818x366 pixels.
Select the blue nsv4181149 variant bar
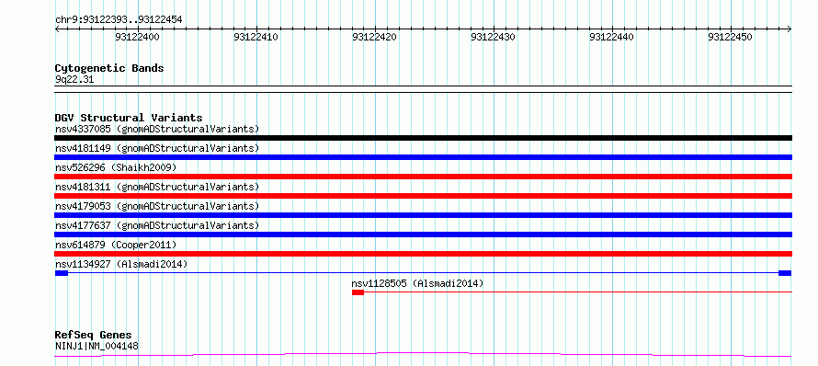[423, 157]
